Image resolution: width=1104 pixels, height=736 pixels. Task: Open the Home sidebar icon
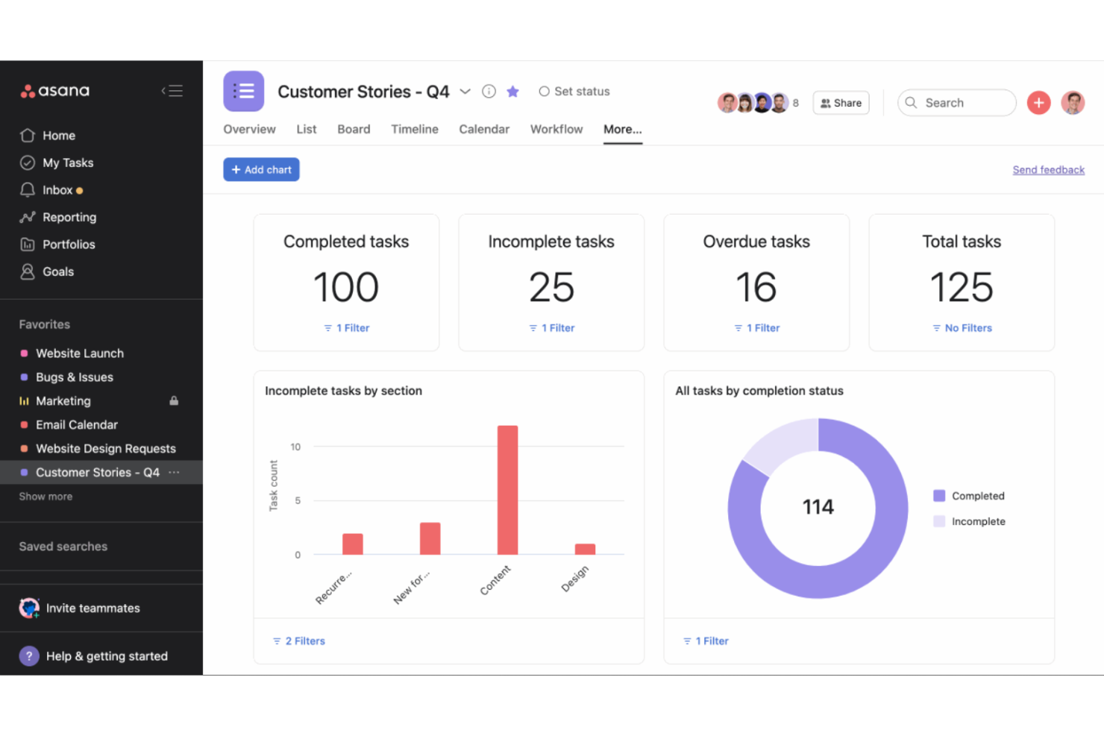(x=60, y=135)
